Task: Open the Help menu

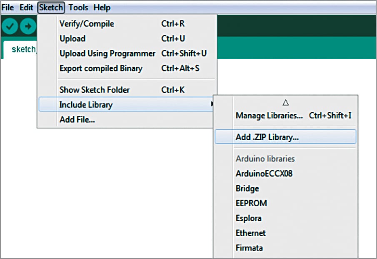Action: (x=102, y=7)
